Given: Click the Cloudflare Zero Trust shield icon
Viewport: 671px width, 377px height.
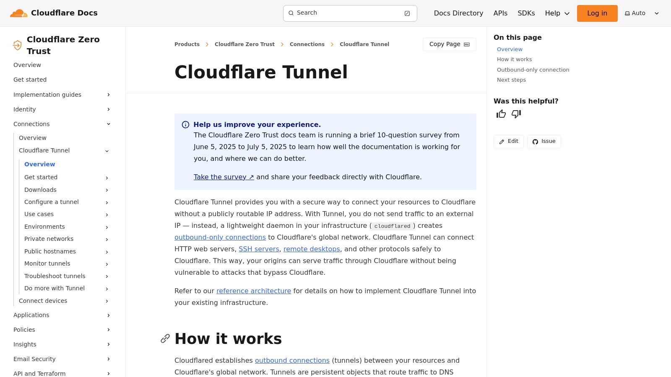Looking at the screenshot, I should click(x=17, y=45).
